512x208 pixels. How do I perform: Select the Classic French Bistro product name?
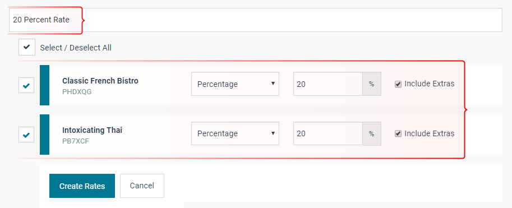tap(100, 81)
